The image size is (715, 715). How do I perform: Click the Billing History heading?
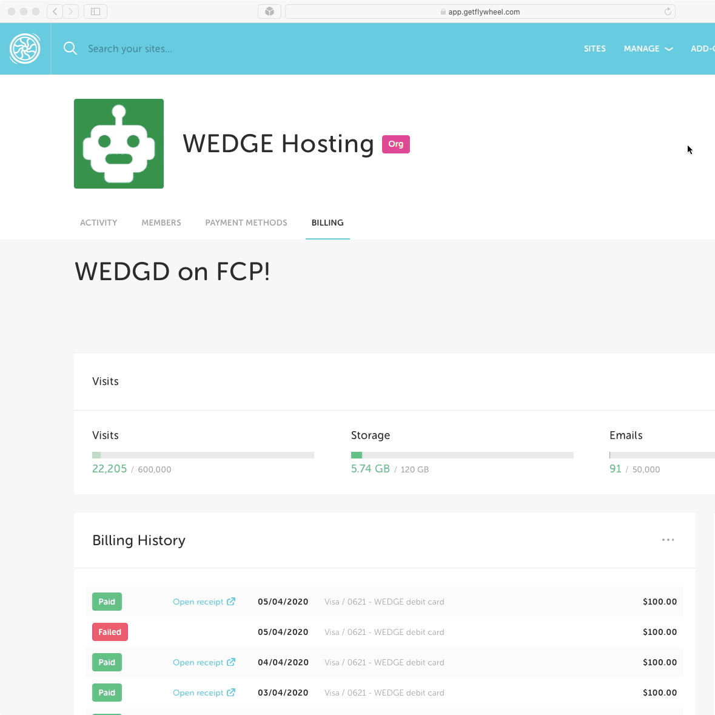139,540
